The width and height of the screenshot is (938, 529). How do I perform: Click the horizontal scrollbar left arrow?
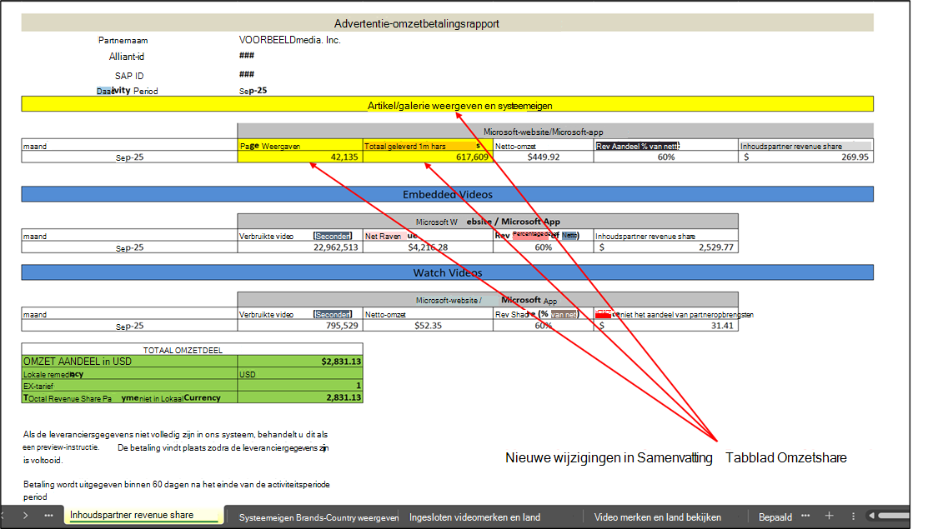pyautogui.click(x=871, y=515)
